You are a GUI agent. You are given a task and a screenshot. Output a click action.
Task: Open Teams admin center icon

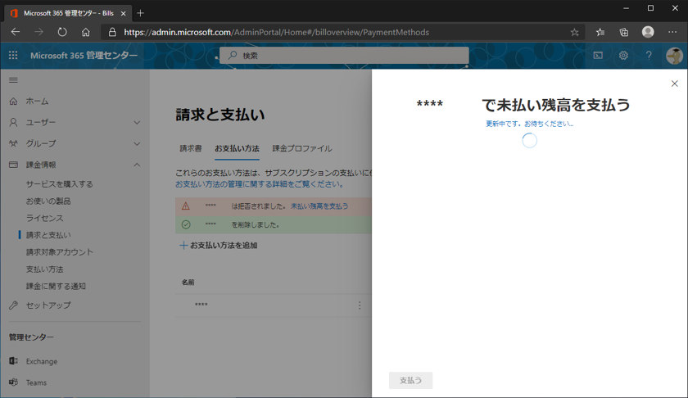tap(14, 382)
